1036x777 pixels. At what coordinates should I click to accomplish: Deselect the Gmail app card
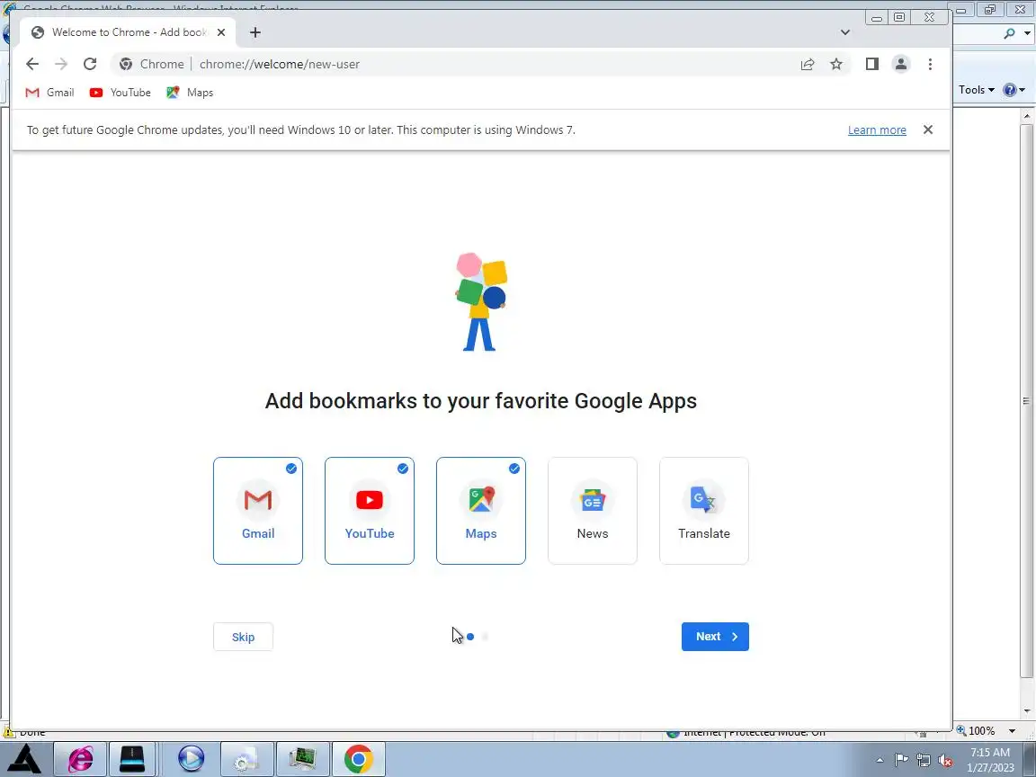tap(258, 511)
